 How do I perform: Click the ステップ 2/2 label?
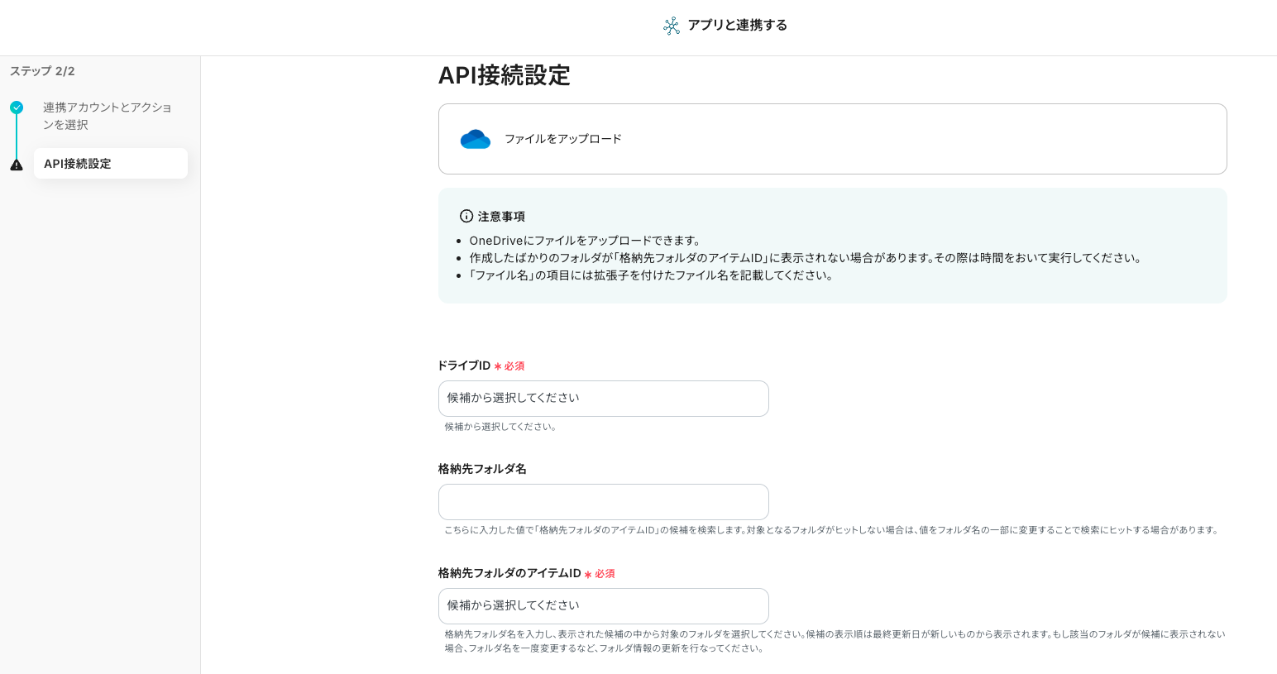[x=42, y=71]
